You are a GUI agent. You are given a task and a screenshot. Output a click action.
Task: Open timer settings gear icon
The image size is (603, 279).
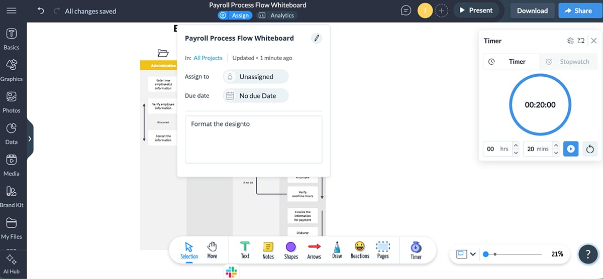pos(570,41)
